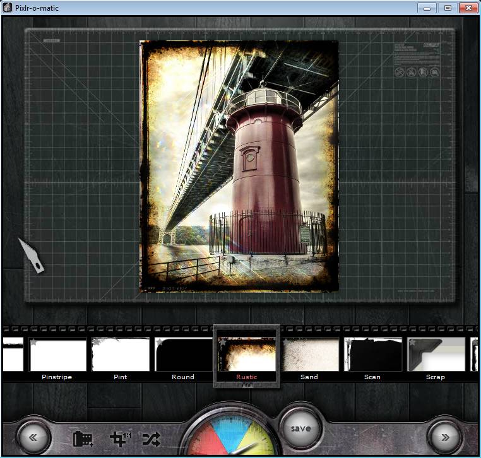Toggle the favorite star on Scan frame
481x458 pixels.
[x=349, y=342]
